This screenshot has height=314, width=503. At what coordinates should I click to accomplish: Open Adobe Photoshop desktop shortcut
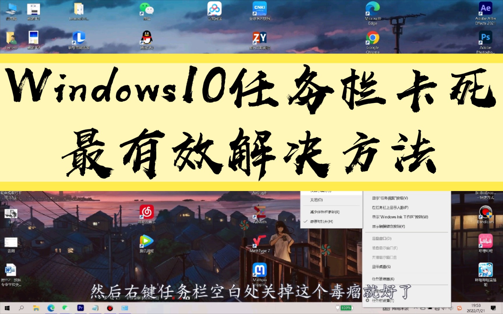(485, 42)
